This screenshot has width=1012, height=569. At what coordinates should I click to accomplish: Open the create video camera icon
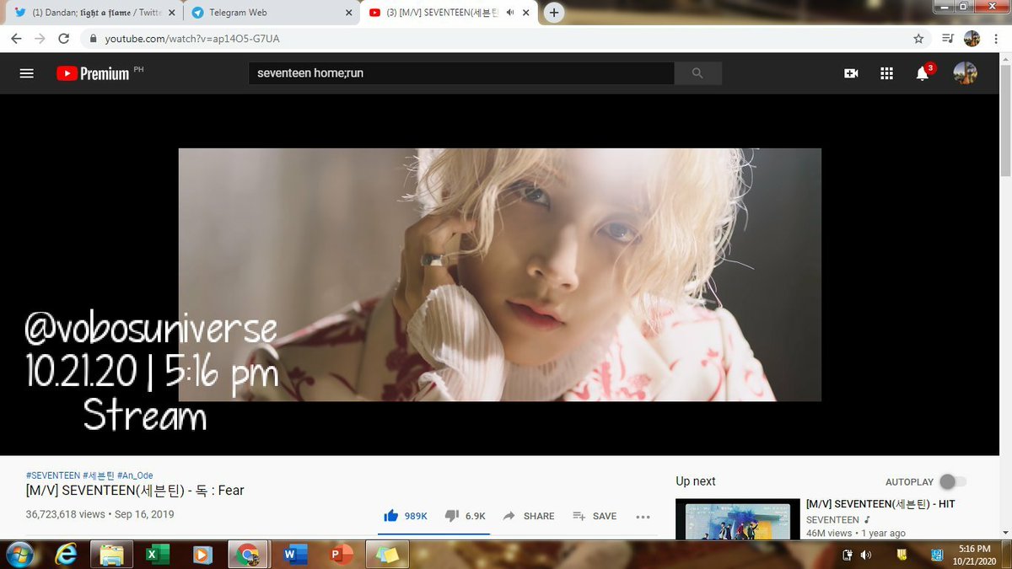pyautogui.click(x=851, y=73)
